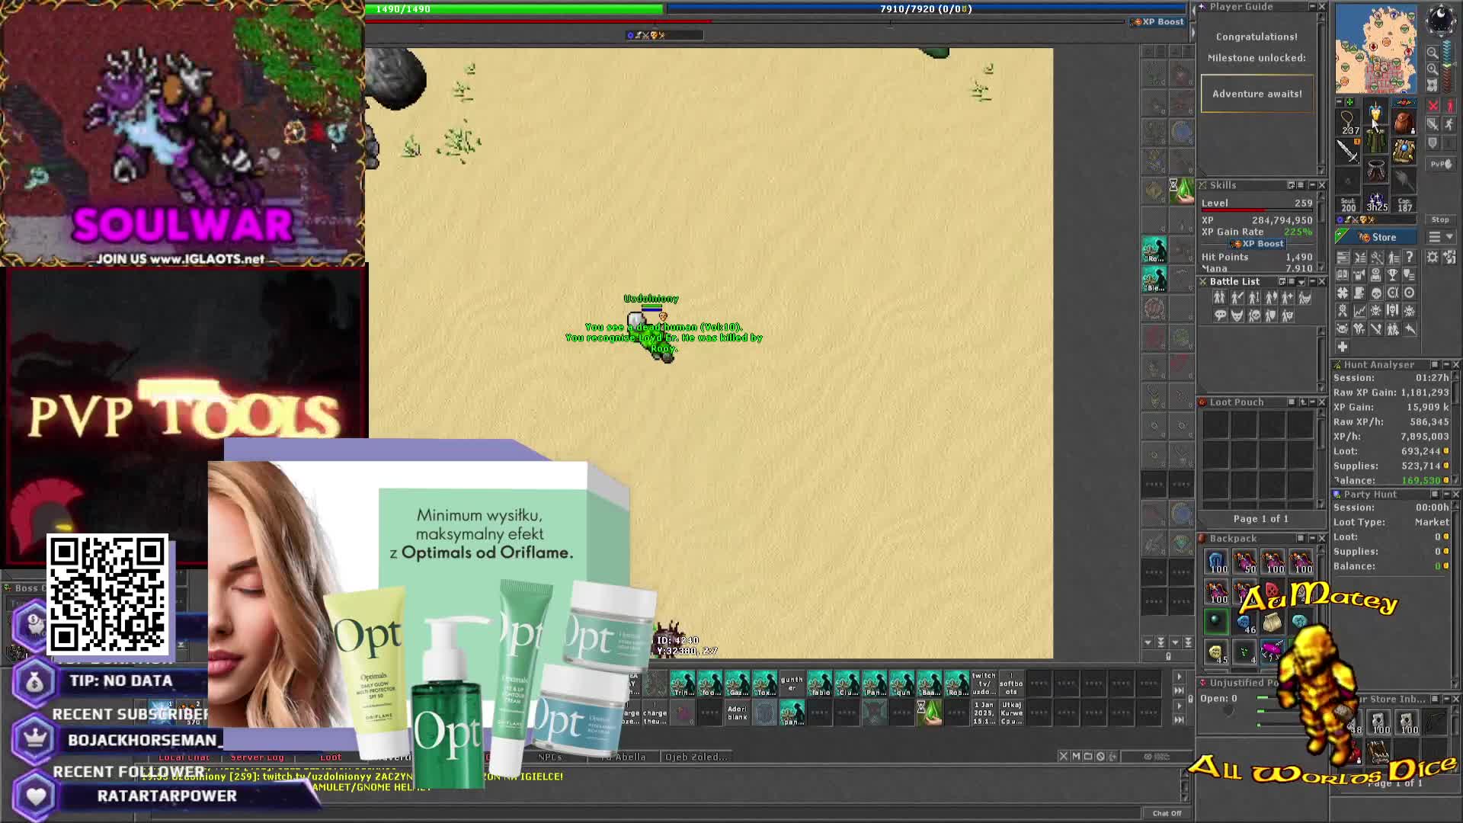Click the 'gunther' hotkey on the action bar
This screenshot has height=823, width=1463.
tap(792, 684)
